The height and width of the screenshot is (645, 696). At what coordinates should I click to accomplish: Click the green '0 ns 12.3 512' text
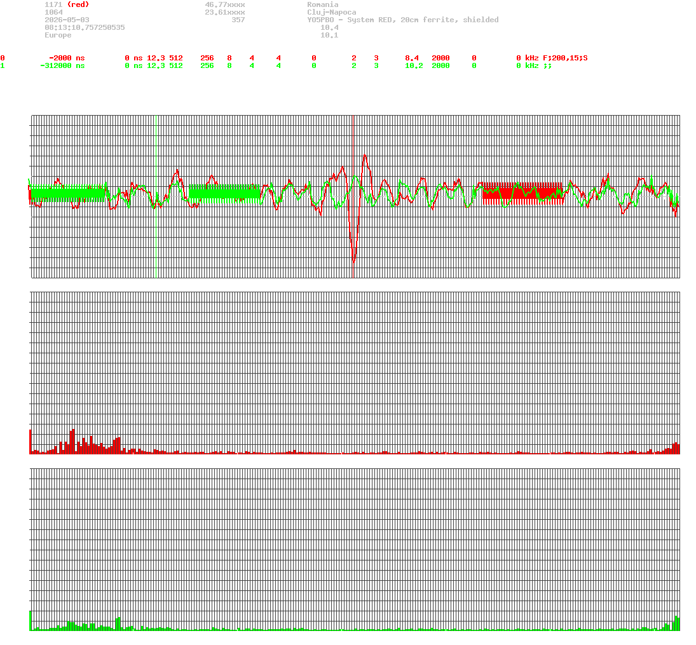click(154, 65)
